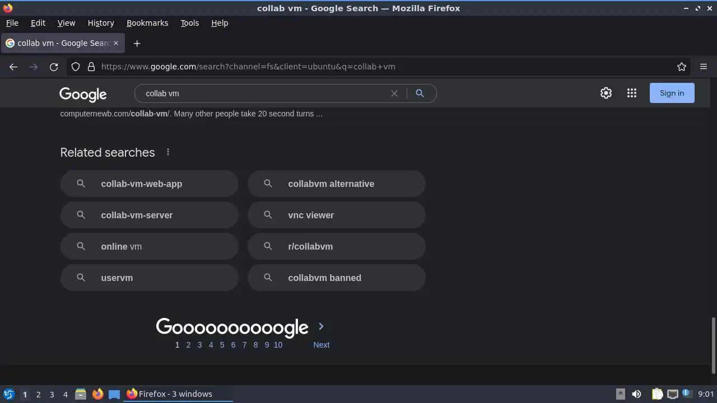The image size is (717, 403).
Task: Switch to workspace 2 in the pager
Action: tap(38, 394)
